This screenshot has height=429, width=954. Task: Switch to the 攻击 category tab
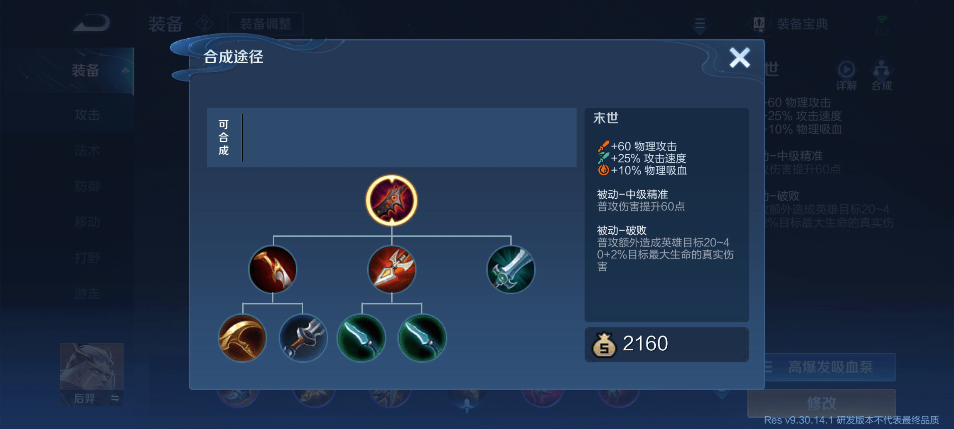click(87, 115)
